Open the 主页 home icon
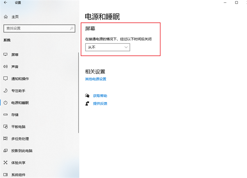Screen dimensions: 247x178 click(x=6, y=17)
